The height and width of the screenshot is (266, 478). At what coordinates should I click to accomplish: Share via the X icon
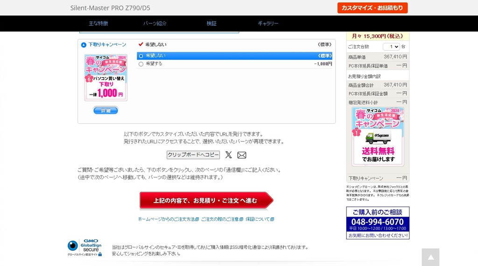point(228,155)
